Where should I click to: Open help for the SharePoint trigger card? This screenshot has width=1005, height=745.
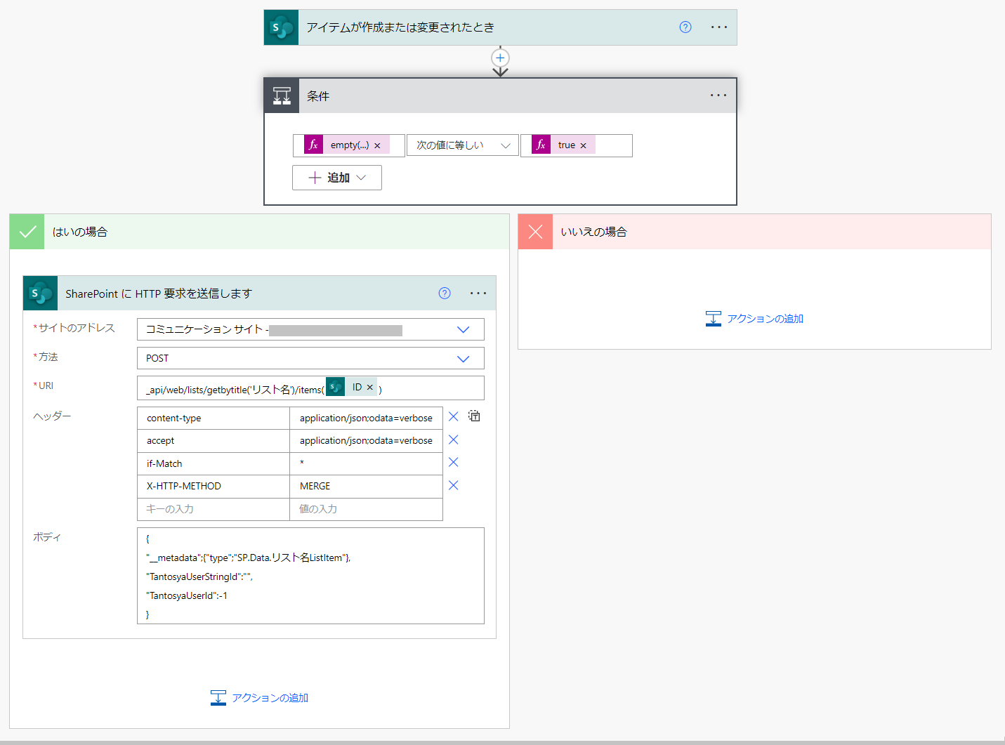(685, 27)
